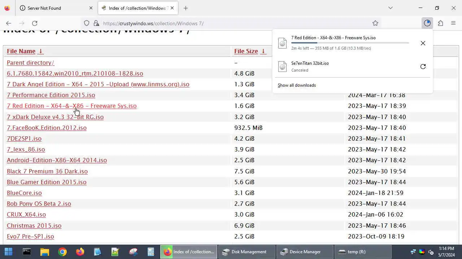The image size is (462, 259).
Task: Open the temp (R:) taskbar window
Action: 363,251
